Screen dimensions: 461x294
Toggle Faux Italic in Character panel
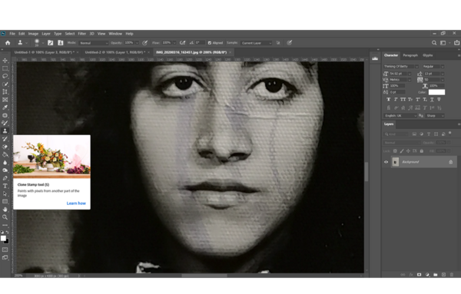pyautogui.click(x=396, y=100)
